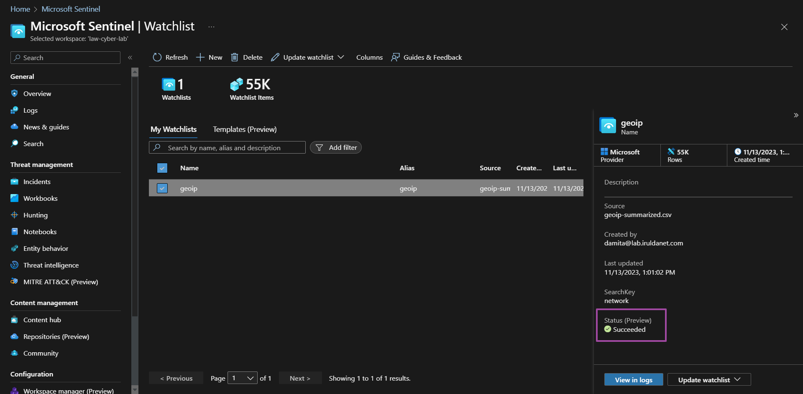
Task: Open the Repositories (Preview) icon
Action: (x=15, y=336)
